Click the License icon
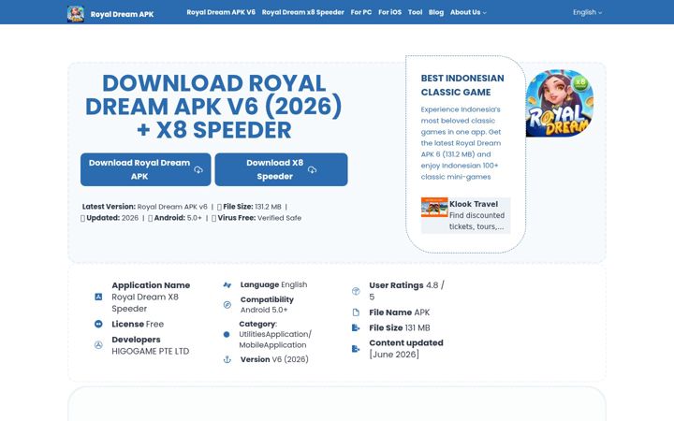 pyautogui.click(x=98, y=324)
